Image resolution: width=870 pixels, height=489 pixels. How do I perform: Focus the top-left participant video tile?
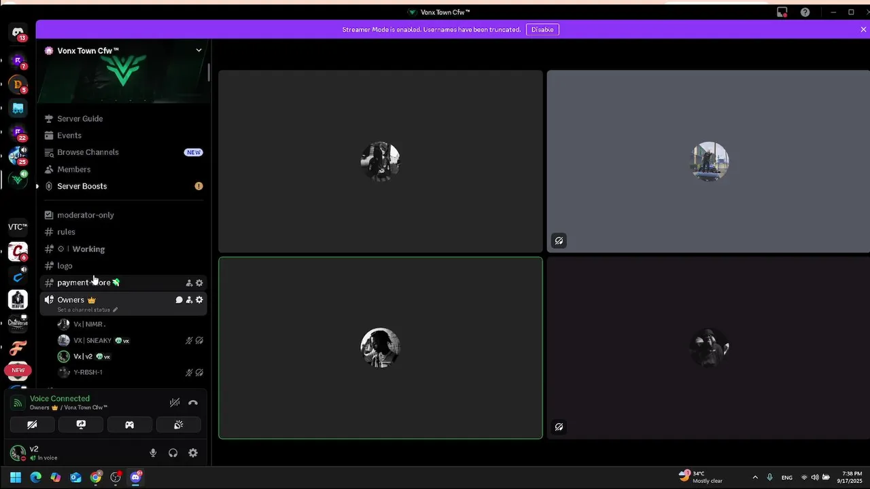click(381, 161)
